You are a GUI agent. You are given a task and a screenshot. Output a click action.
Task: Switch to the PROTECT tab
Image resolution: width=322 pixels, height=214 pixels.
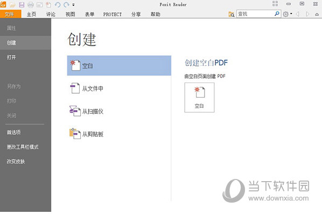(113, 15)
